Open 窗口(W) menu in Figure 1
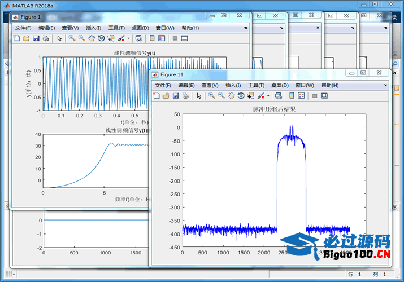Screen dimensions: 404x282 [165, 28]
